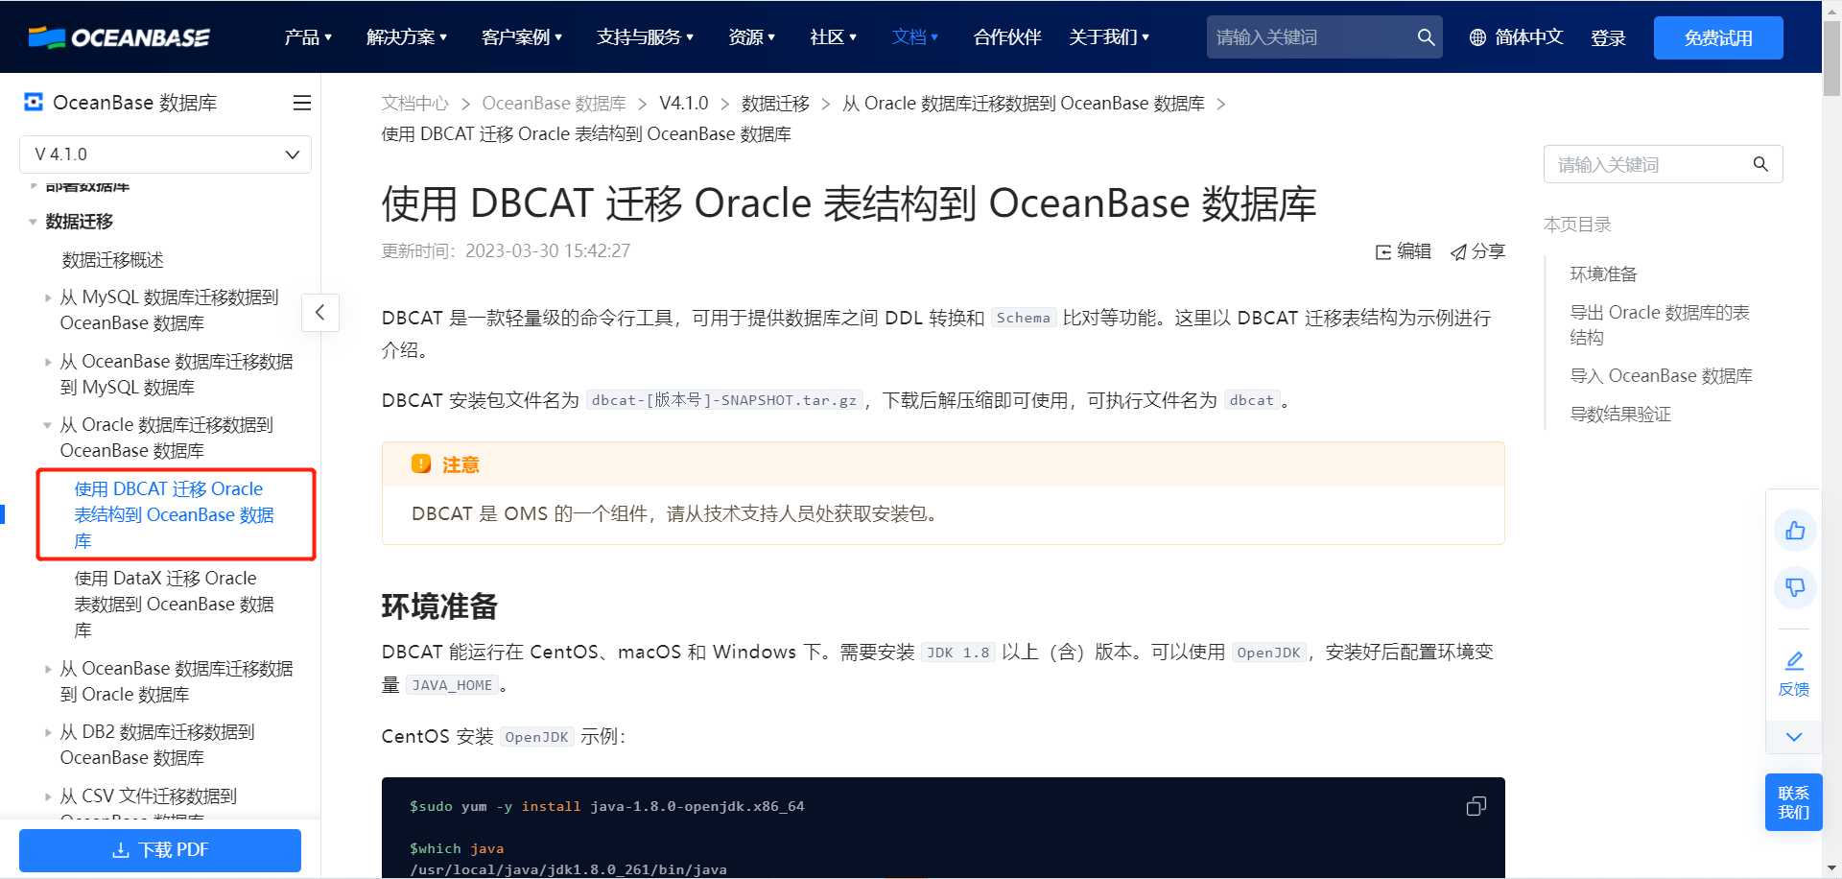Image resolution: width=1842 pixels, height=879 pixels.
Task: Click the 环境准备 section heading
Action: (x=439, y=606)
